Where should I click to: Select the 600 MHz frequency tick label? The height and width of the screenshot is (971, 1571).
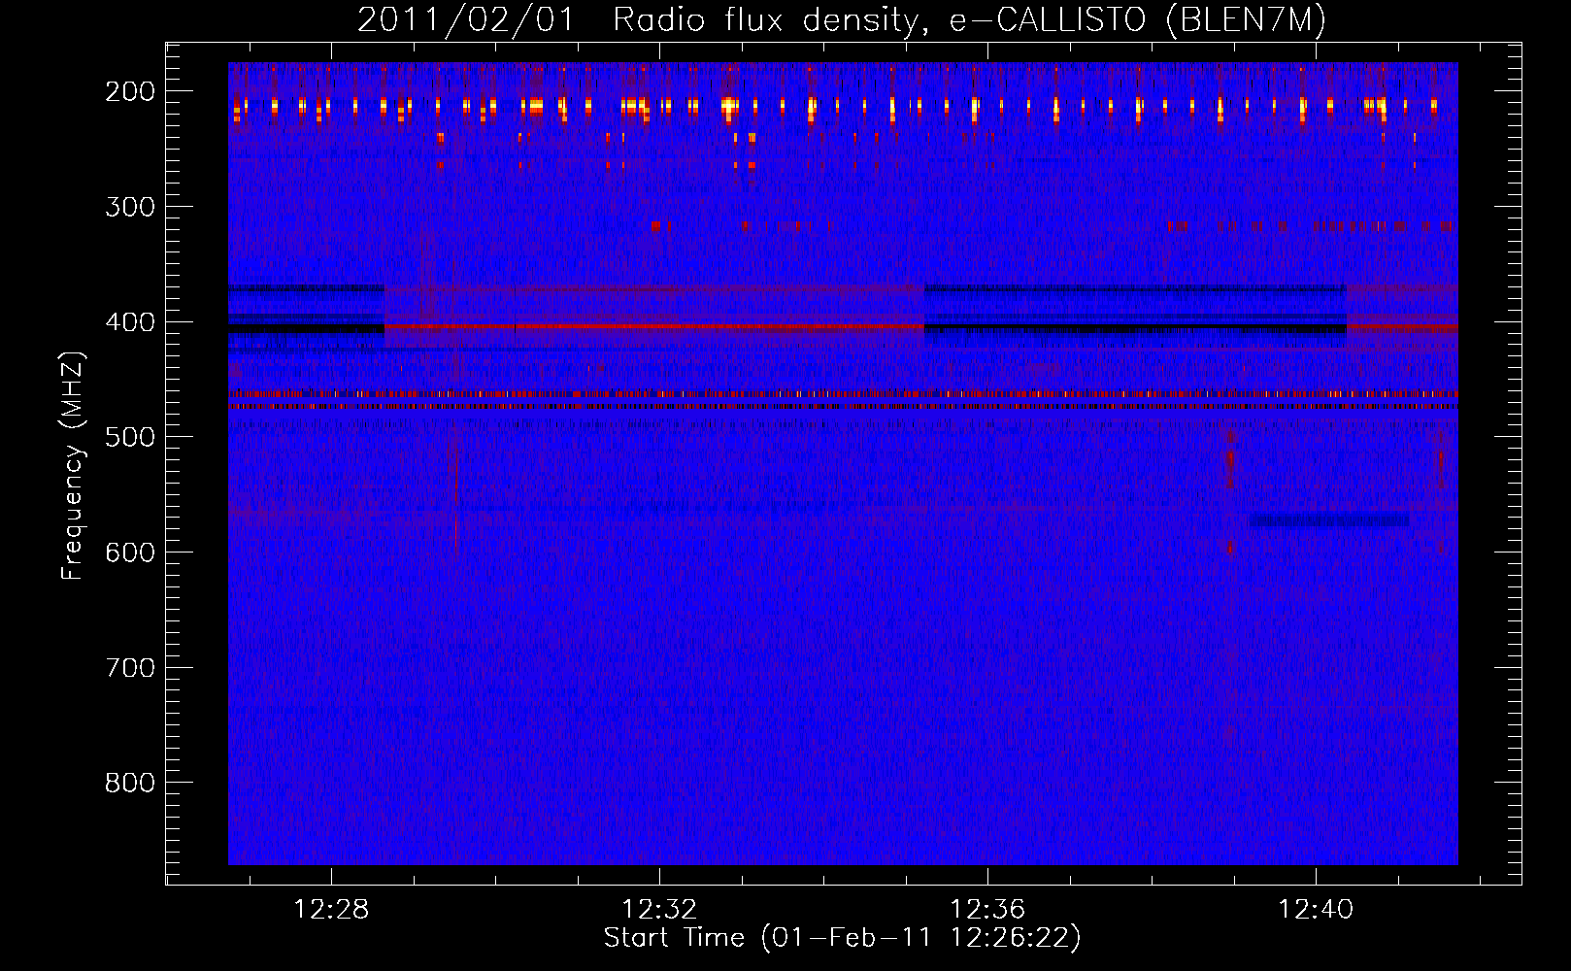(x=130, y=552)
